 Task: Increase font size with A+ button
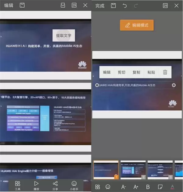click(136, 187)
